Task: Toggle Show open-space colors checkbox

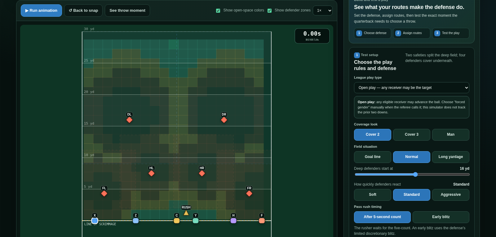Action: [x=218, y=11]
